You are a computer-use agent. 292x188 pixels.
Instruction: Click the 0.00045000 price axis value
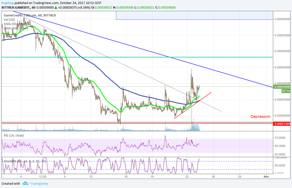[x=282, y=67]
